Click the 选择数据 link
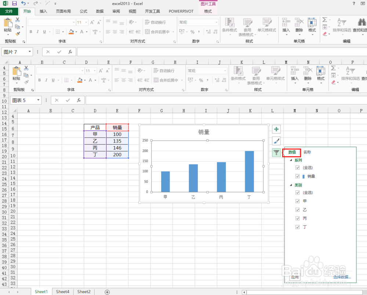367x295 pixels. 341,277
